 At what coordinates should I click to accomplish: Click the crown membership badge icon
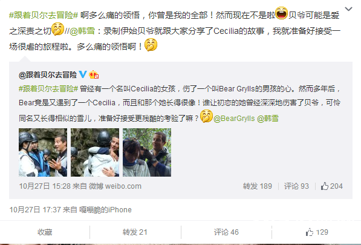coord(94,74)
